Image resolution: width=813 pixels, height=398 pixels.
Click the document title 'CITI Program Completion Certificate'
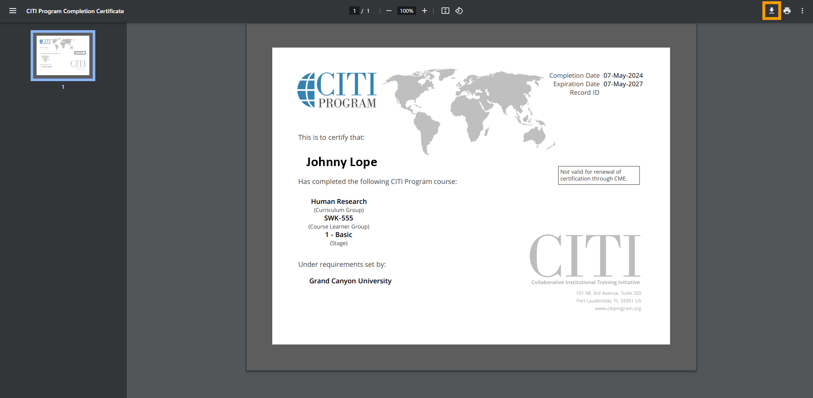pyautogui.click(x=75, y=11)
